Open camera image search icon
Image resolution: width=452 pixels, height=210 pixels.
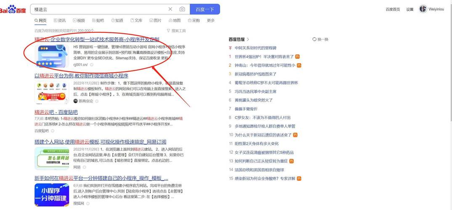click(x=182, y=9)
